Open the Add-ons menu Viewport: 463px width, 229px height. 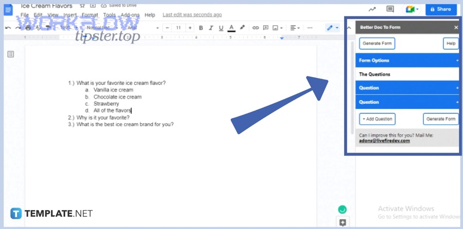click(x=130, y=15)
